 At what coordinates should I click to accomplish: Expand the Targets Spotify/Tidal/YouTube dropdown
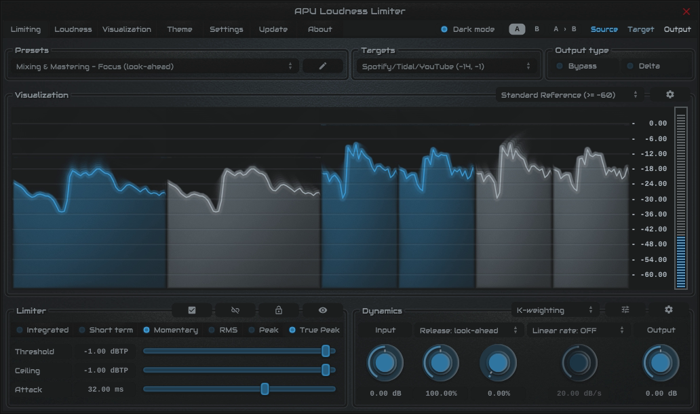click(x=446, y=67)
